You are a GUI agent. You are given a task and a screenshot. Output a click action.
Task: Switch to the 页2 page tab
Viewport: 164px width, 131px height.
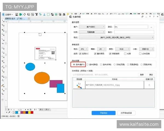pyautogui.click(x=41, y=110)
